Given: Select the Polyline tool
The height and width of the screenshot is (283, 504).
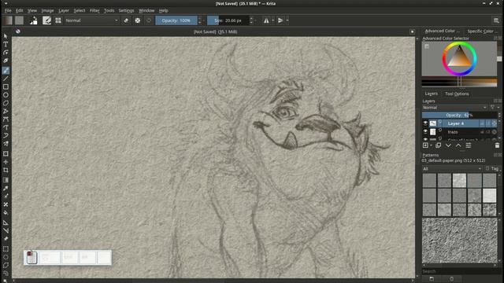Looking at the screenshot, I should [x=6, y=112].
